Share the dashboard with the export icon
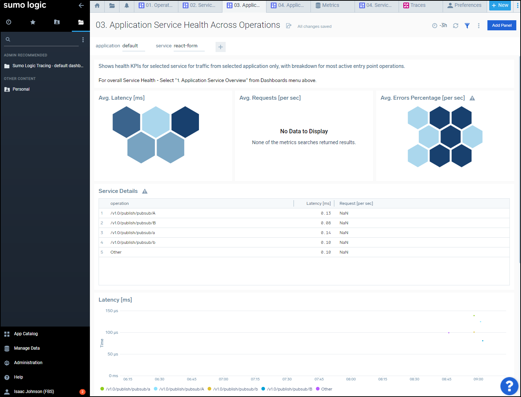The image size is (521, 397). click(289, 26)
